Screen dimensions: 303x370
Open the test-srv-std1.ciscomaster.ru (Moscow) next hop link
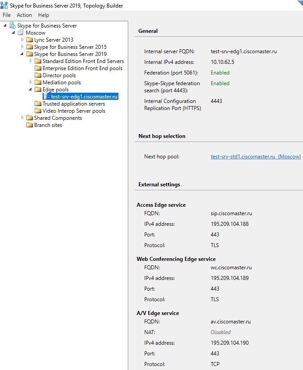tap(256, 157)
